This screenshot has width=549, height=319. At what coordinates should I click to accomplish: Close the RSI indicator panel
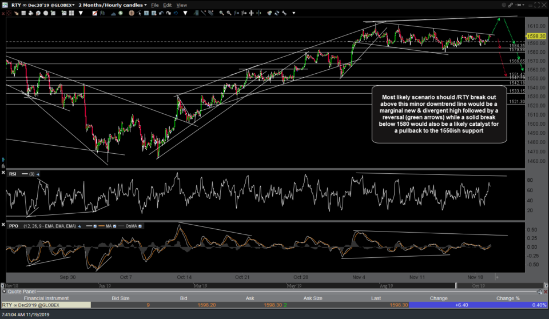click(x=4, y=173)
